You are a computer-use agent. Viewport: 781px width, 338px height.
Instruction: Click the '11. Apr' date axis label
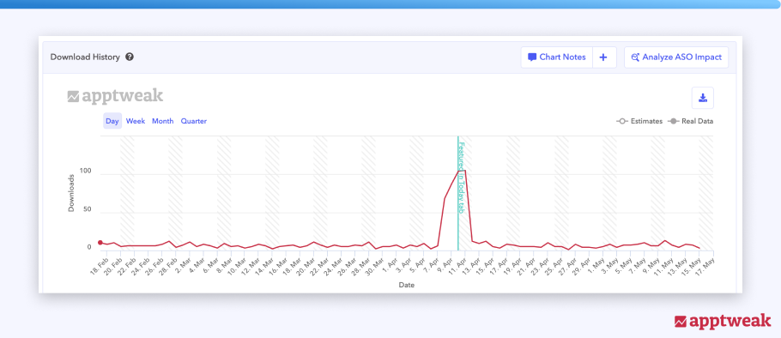(x=457, y=265)
